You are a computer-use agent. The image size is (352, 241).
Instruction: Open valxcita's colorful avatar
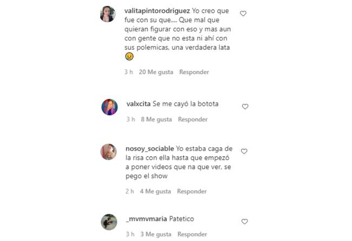coord(109,107)
